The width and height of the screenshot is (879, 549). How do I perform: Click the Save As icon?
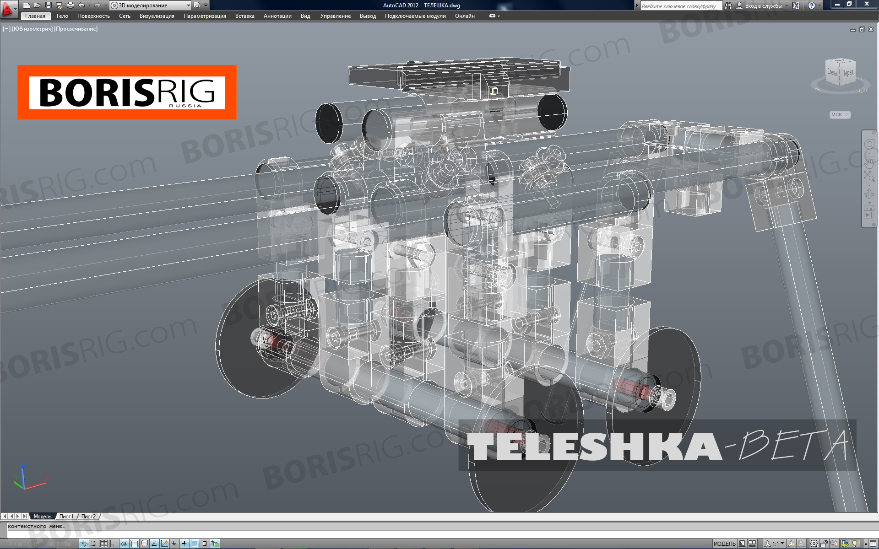(59, 5)
